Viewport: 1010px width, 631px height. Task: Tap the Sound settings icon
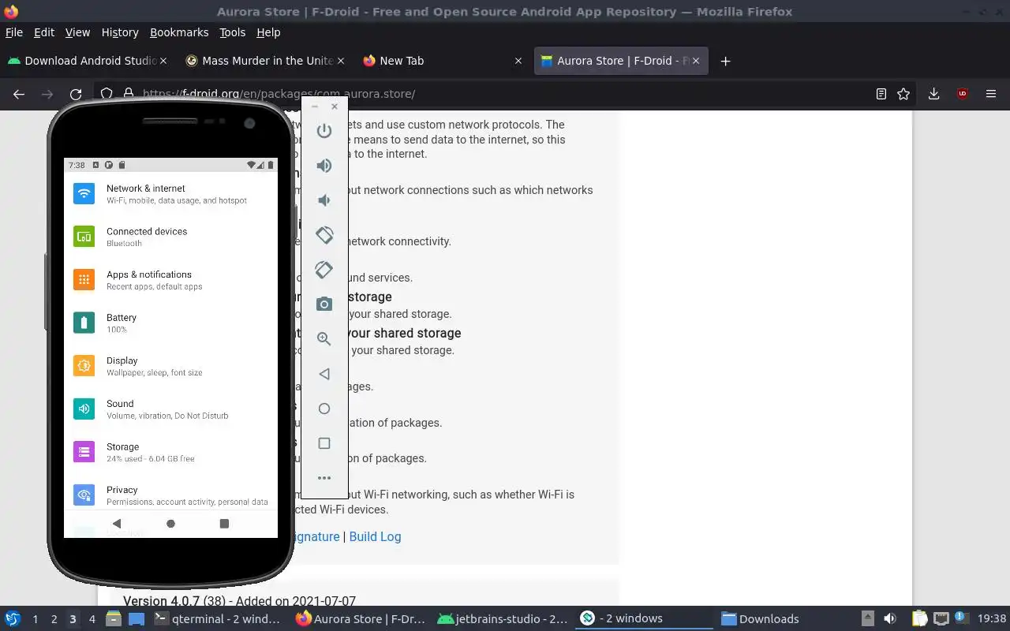[84, 409]
